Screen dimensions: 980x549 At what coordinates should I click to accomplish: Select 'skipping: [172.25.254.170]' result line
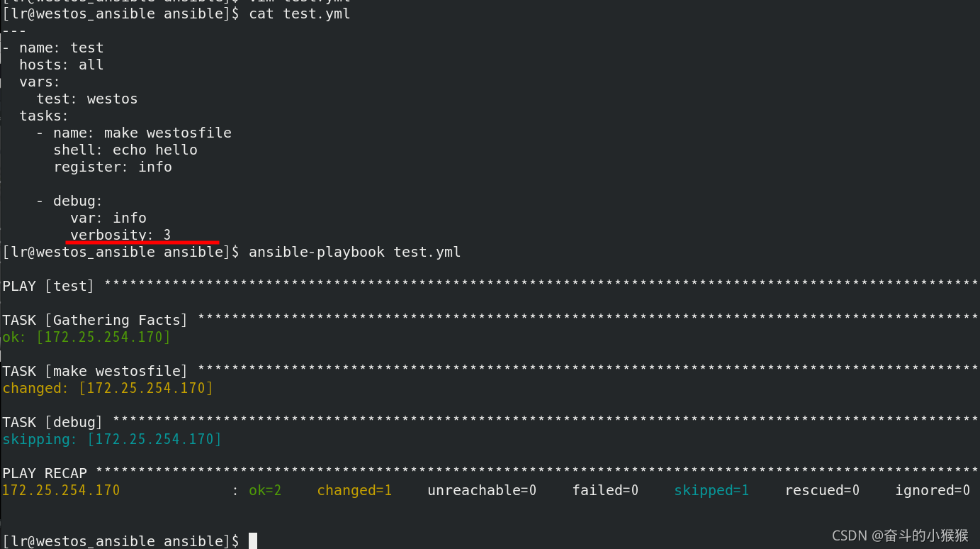point(112,439)
